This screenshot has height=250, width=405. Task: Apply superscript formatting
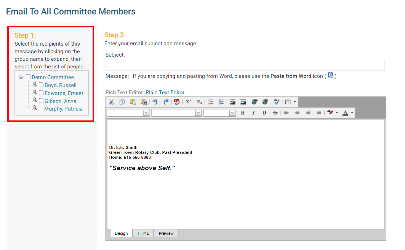(x=188, y=102)
